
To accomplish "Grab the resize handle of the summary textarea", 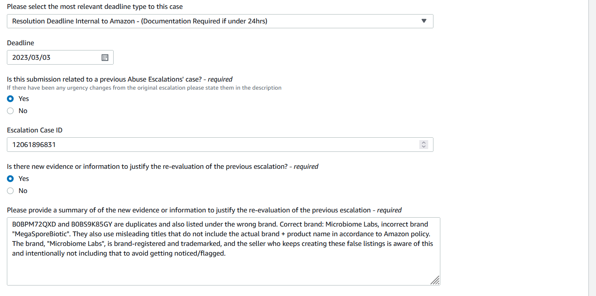I will coord(435,281).
